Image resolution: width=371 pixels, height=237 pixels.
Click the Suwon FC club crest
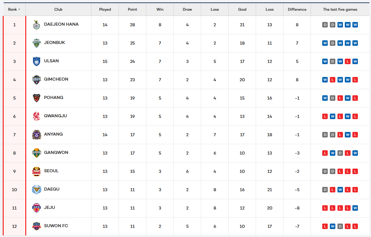37,226
